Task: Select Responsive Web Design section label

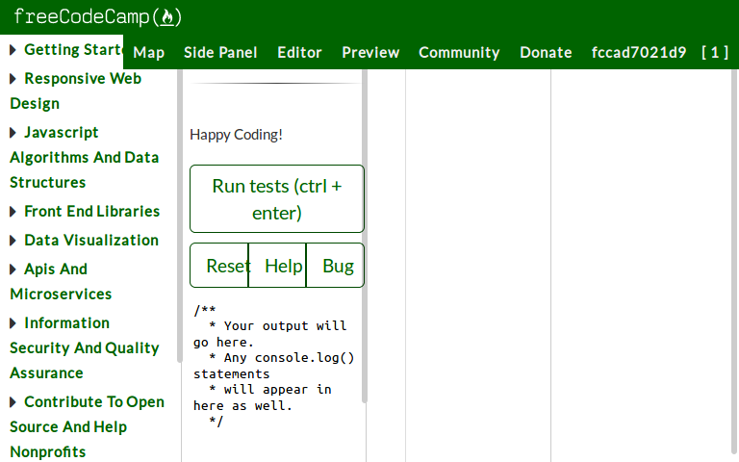Action: 75,90
